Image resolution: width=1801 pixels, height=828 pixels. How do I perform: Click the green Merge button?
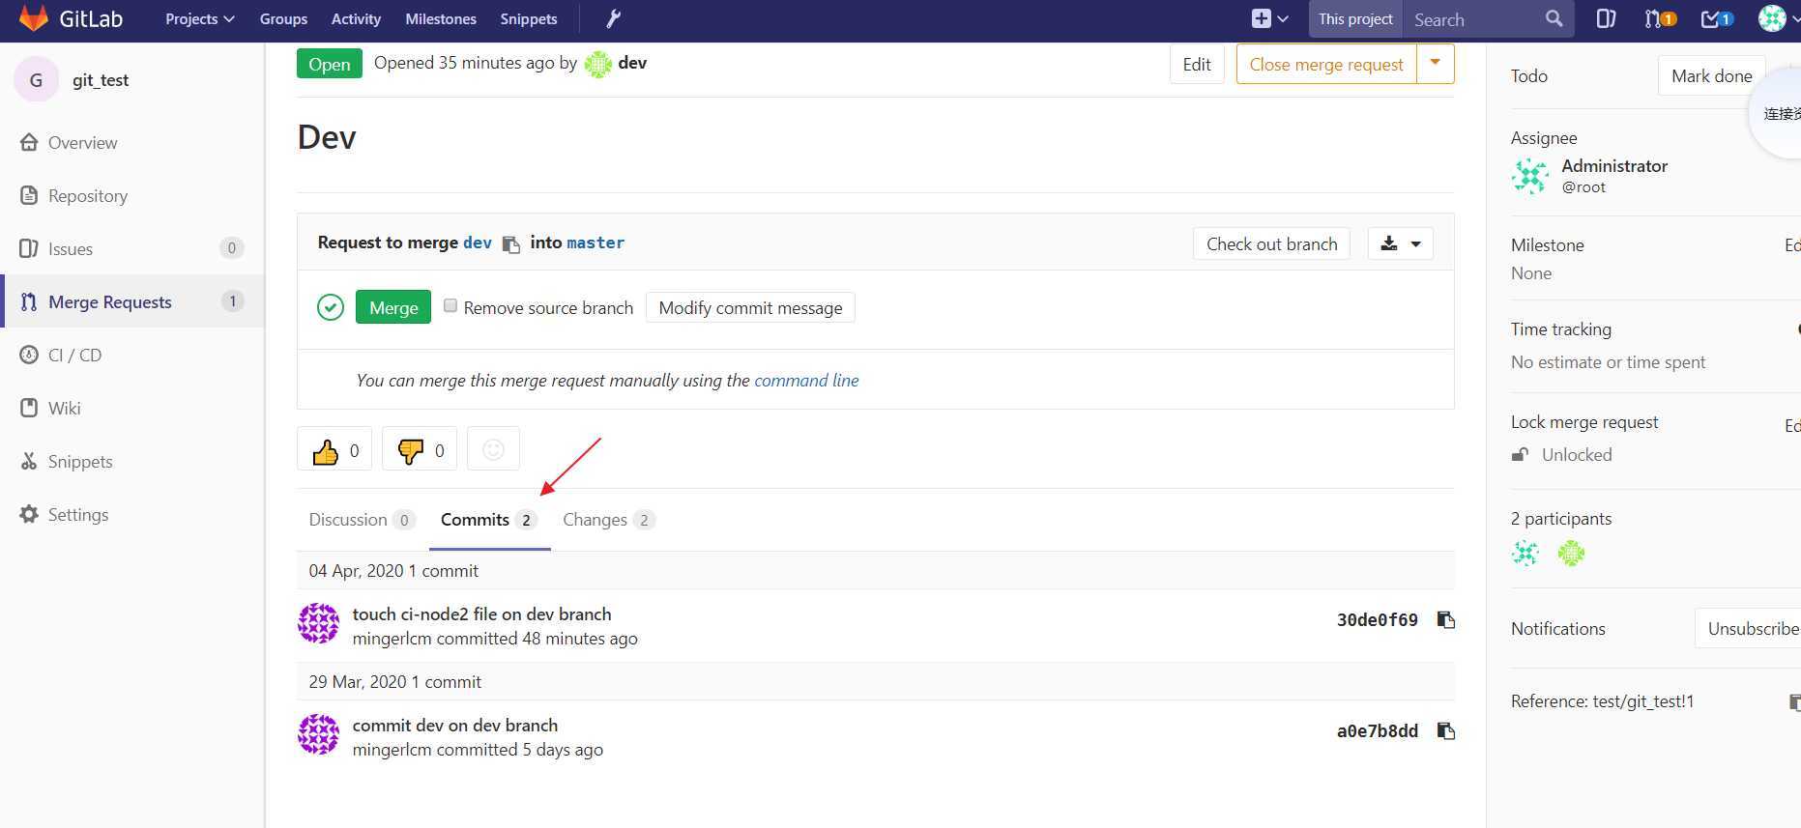coord(393,307)
